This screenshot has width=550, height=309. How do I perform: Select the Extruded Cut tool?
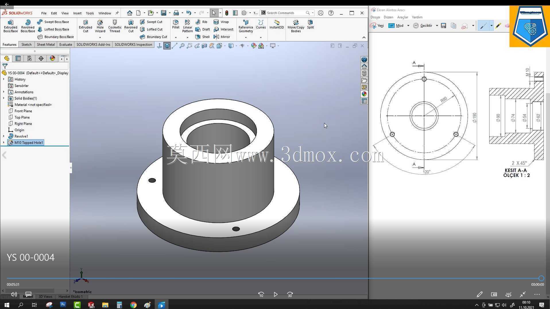click(x=86, y=26)
